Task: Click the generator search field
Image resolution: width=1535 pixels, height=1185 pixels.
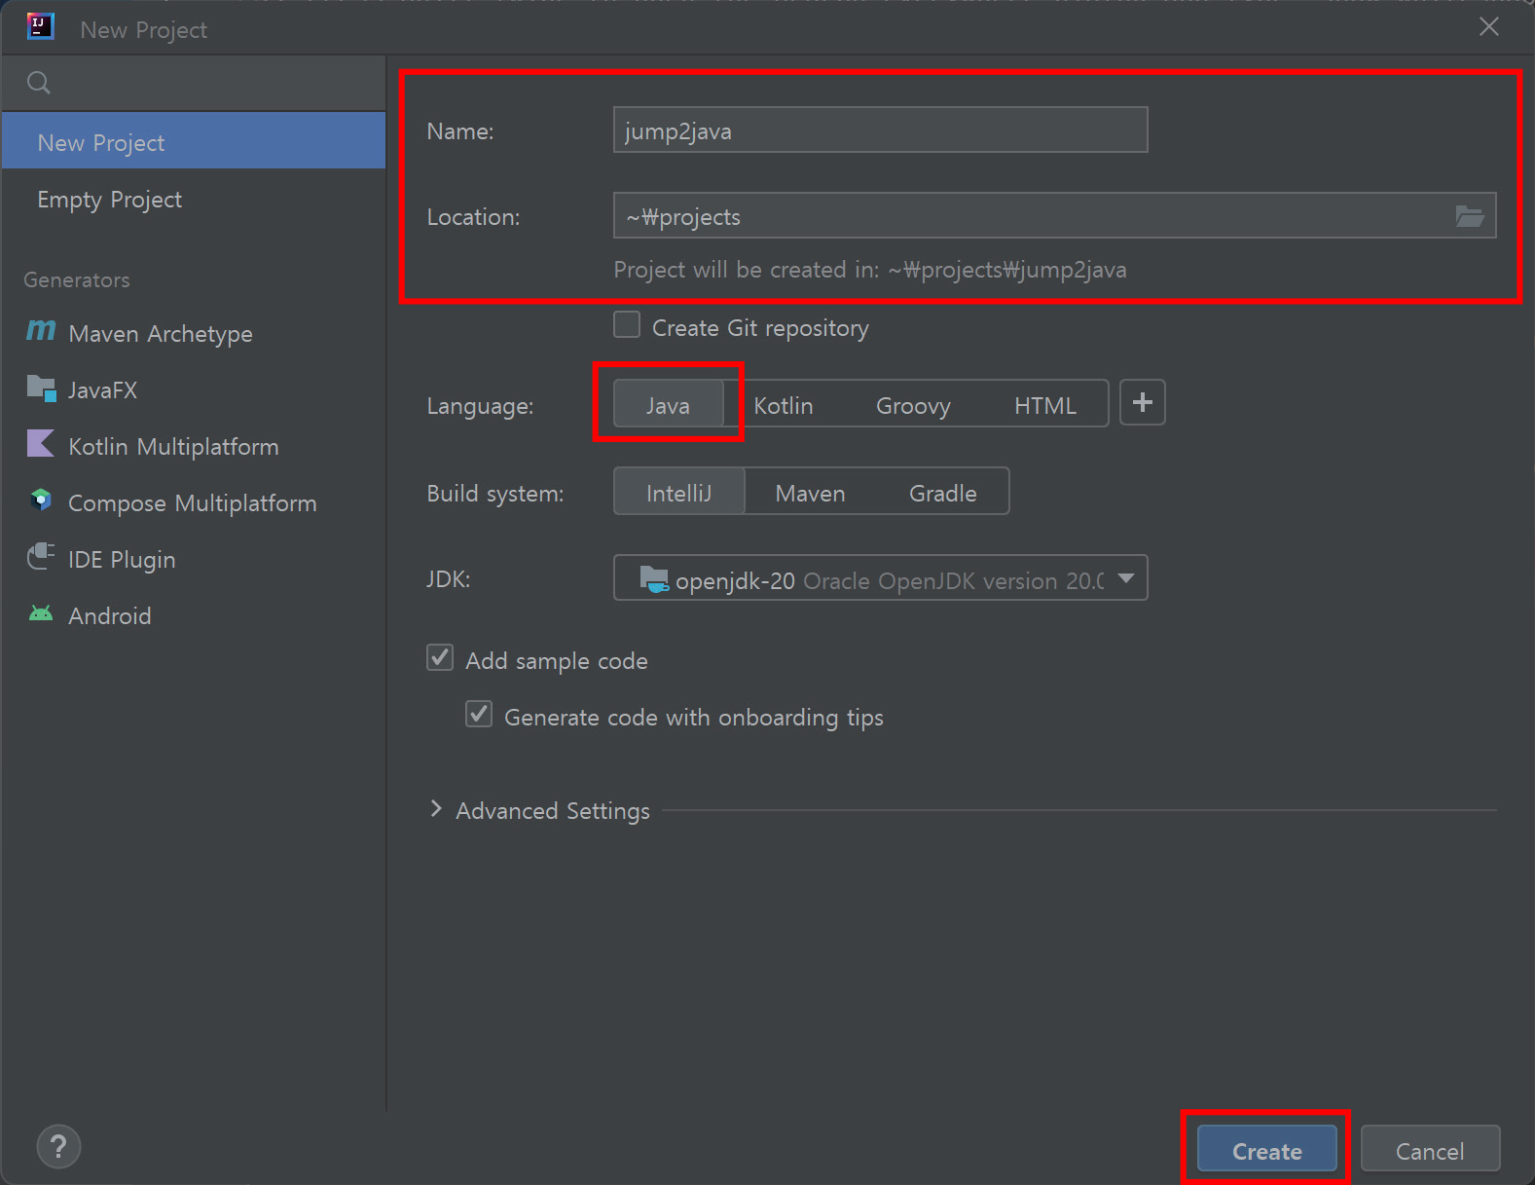Action: tap(194, 83)
